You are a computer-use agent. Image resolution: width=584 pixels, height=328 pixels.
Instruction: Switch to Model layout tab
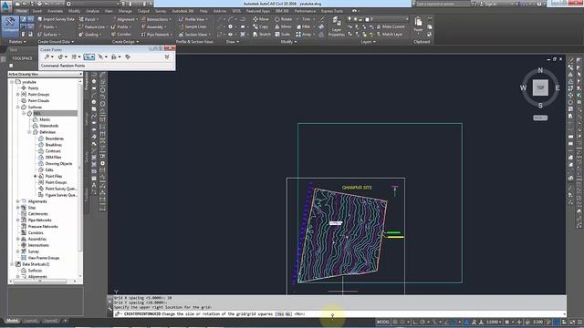12,321
